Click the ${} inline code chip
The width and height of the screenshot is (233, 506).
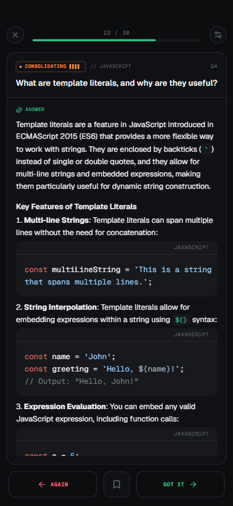[x=181, y=320]
